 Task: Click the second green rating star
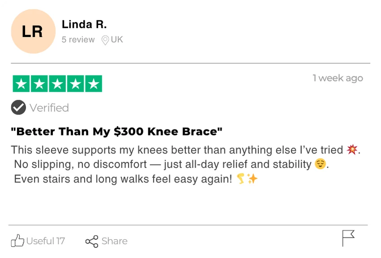coord(39,84)
